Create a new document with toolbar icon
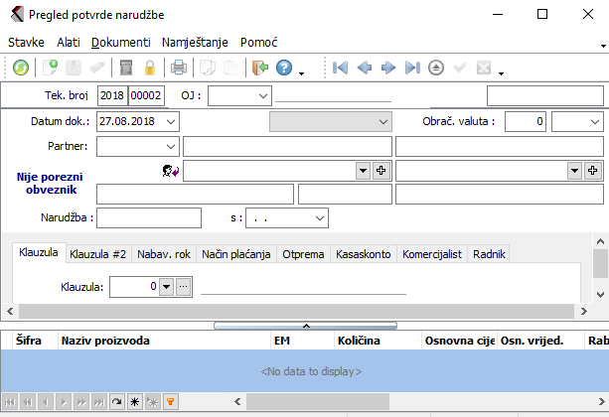The width and height of the screenshot is (609, 417). coord(51,69)
